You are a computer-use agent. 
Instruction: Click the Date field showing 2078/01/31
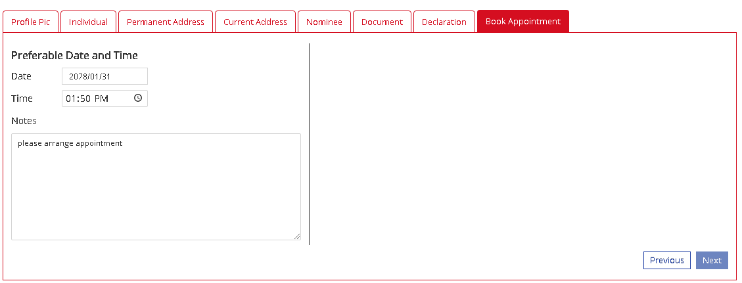104,76
